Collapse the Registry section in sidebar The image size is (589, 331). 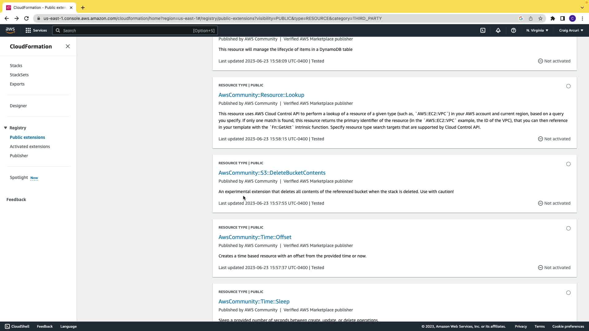pyautogui.click(x=6, y=128)
